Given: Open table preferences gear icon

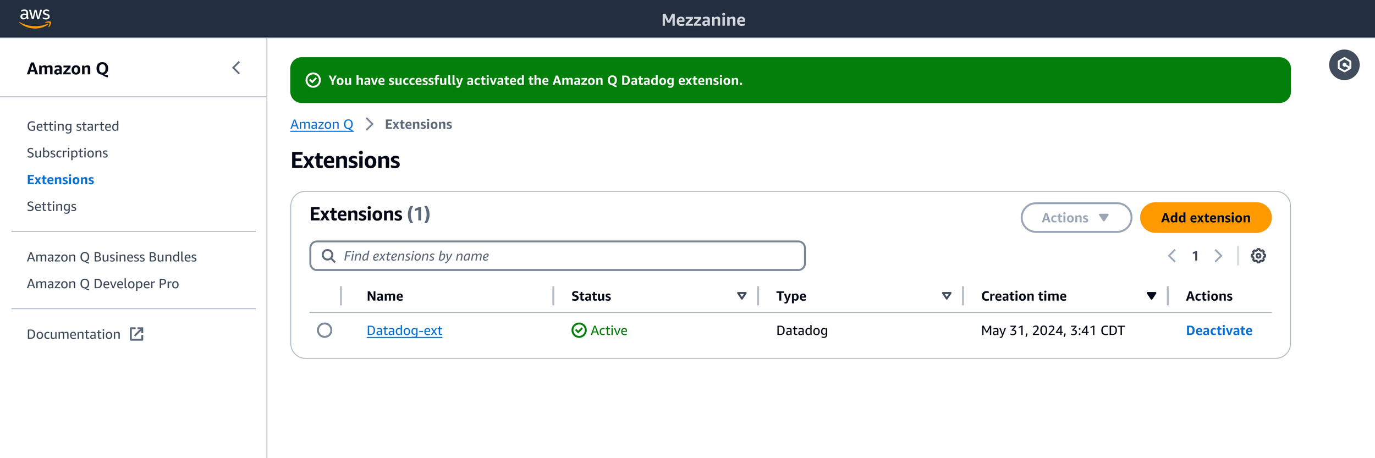Looking at the screenshot, I should [x=1258, y=256].
